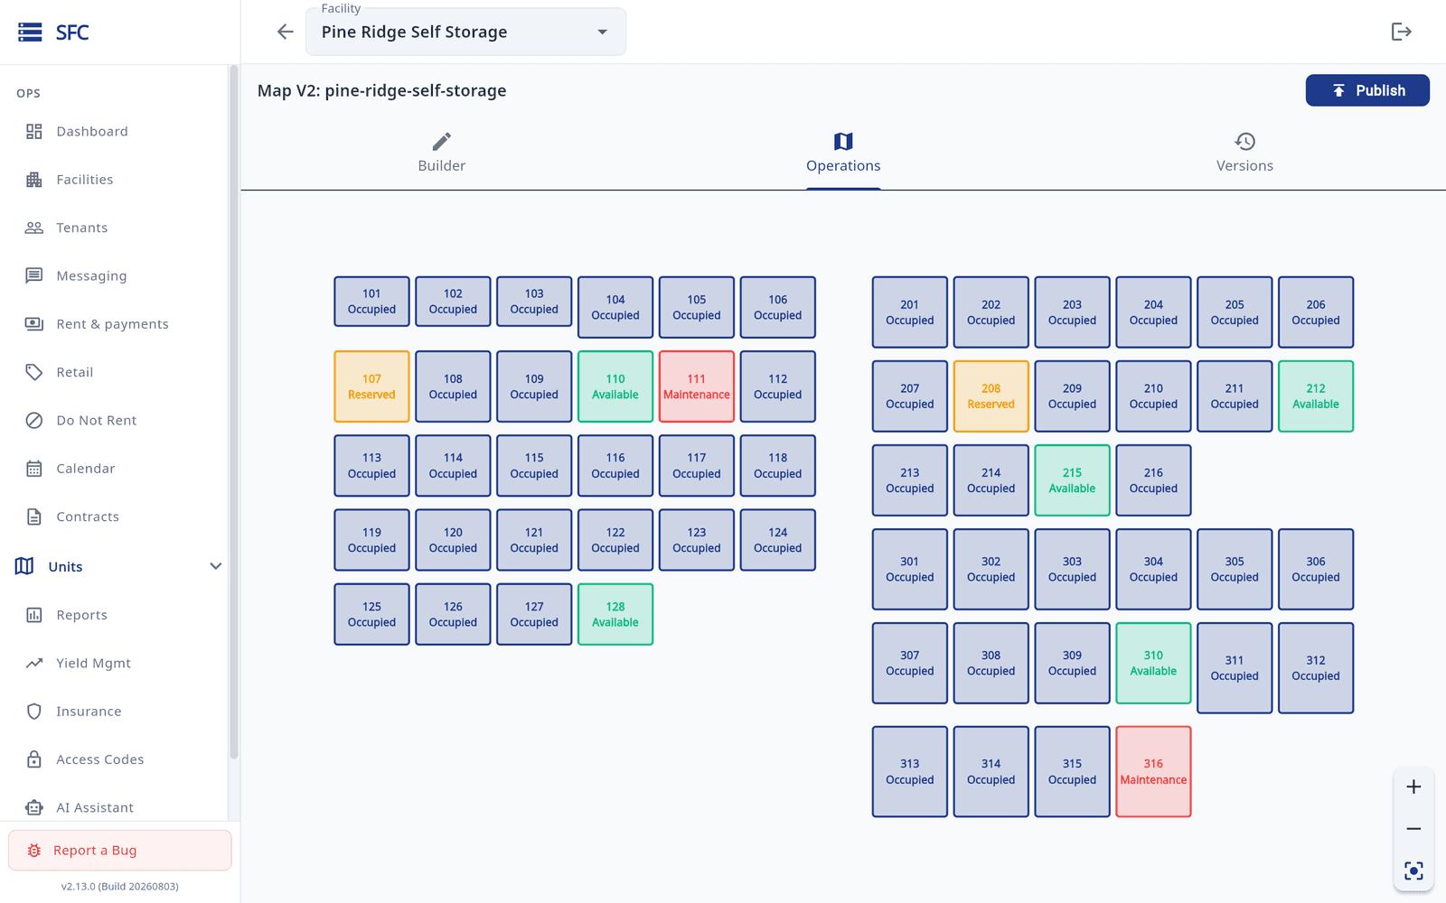Select unit 107 Reserved
The image size is (1446, 903).
(371, 386)
